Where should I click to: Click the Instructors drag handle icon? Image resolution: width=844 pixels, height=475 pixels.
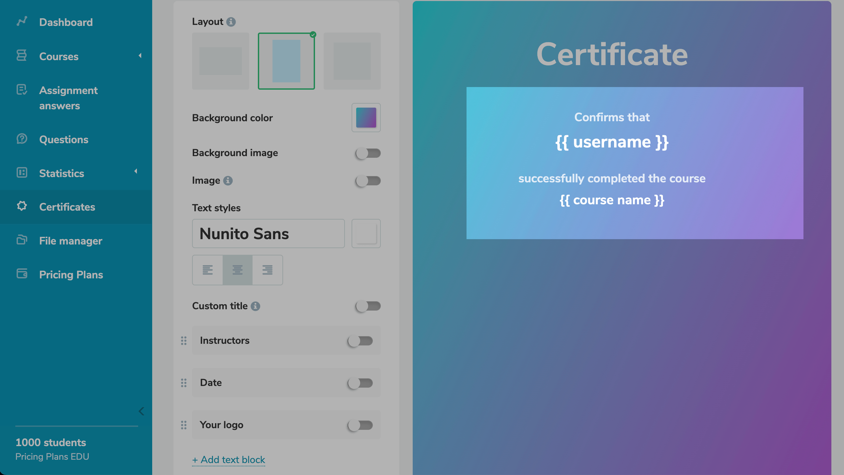184,340
